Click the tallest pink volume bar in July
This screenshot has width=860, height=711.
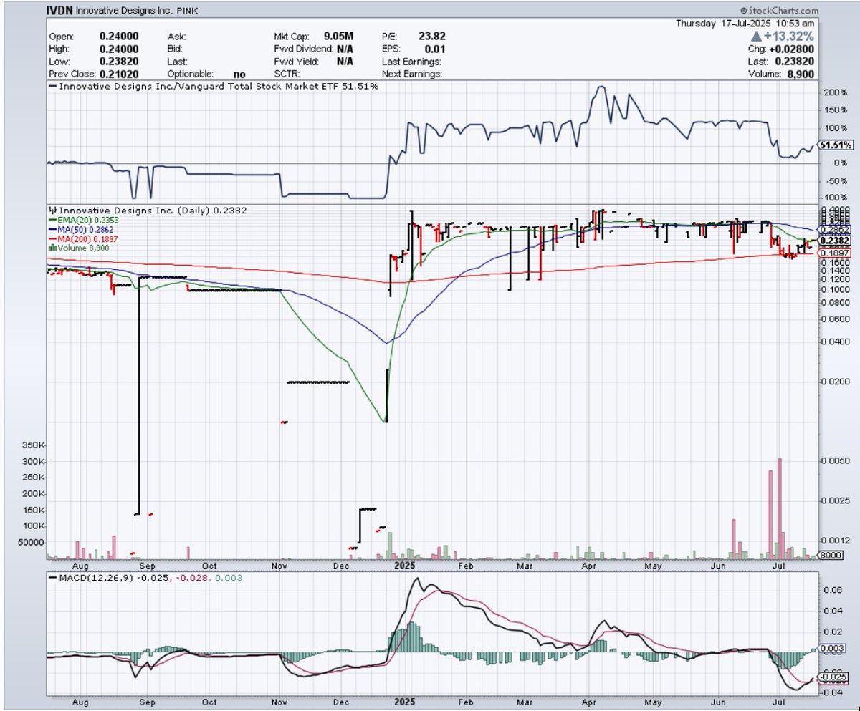780,508
